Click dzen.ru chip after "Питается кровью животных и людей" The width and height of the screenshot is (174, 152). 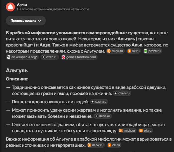click(x=99, y=102)
